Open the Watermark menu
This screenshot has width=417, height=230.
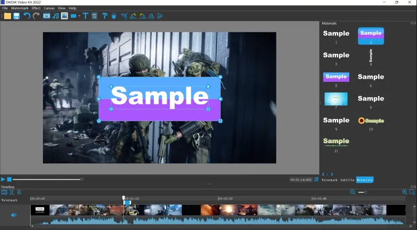click(x=19, y=8)
